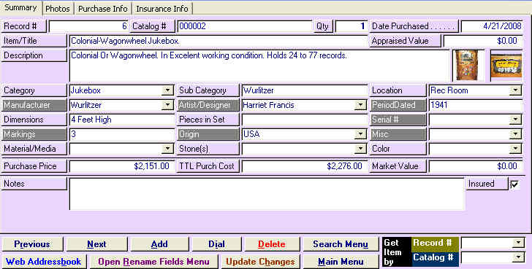Open the Rename Fields Menu
Screen dimensions: 532x269
[153, 262]
